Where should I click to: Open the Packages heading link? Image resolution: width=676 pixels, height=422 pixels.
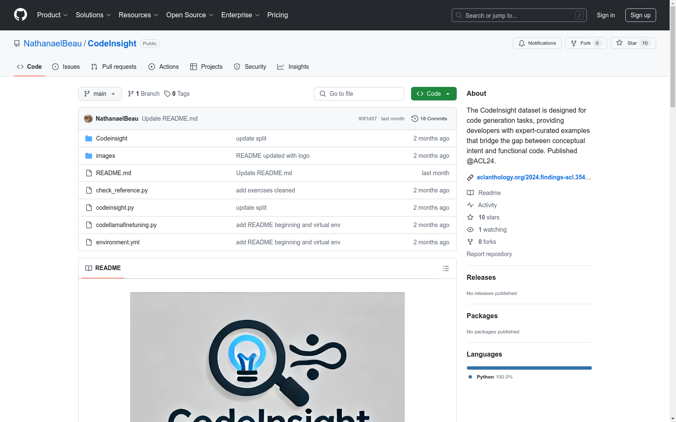tap(482, 316)
